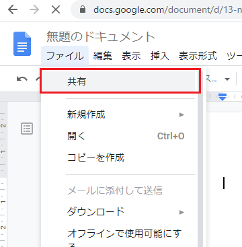Click the blue indent marker on ruler
Screen dimensions: 242x247
[223, 97]
